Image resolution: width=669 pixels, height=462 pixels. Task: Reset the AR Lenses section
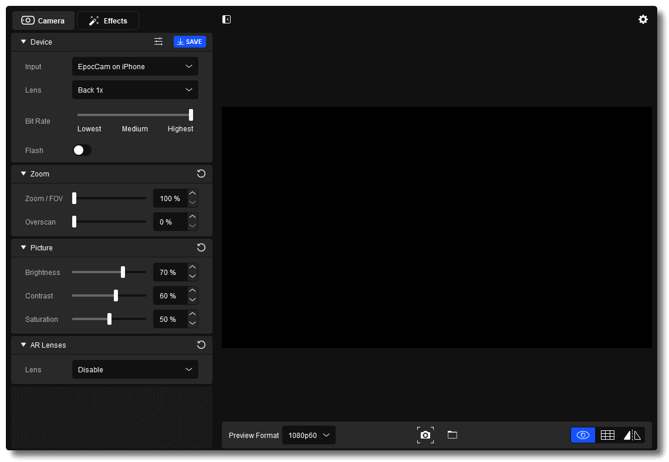(201, 345)
